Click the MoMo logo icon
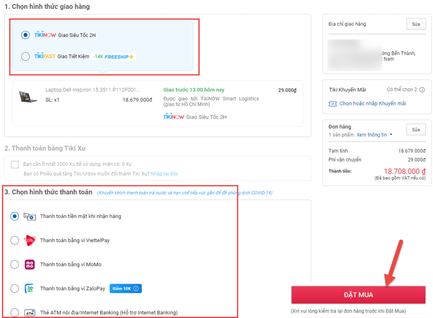The height and width of the screenshot is (318, 433). tap(29, 265)
